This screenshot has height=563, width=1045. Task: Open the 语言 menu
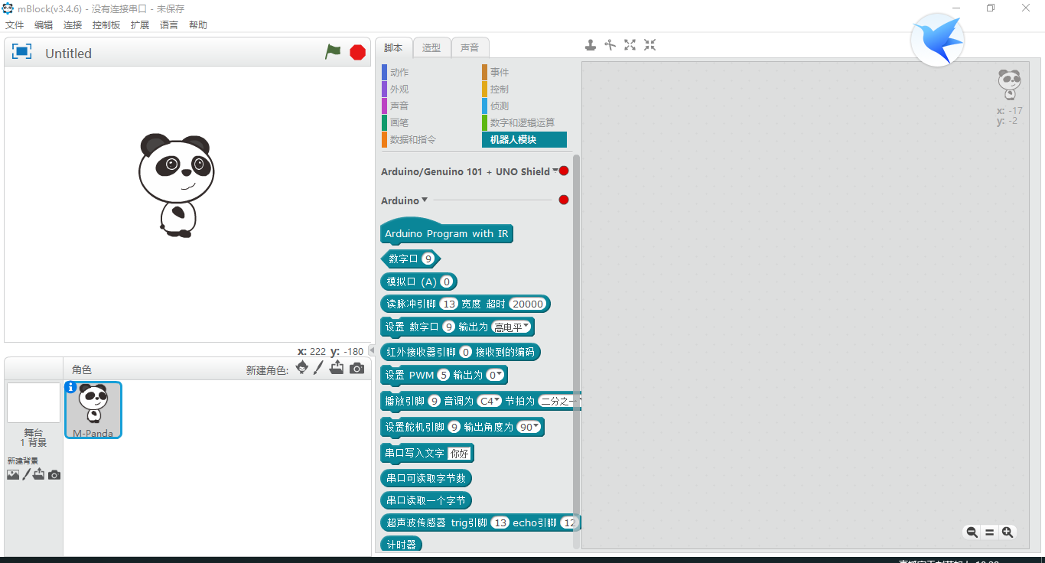tap(169, 25)
